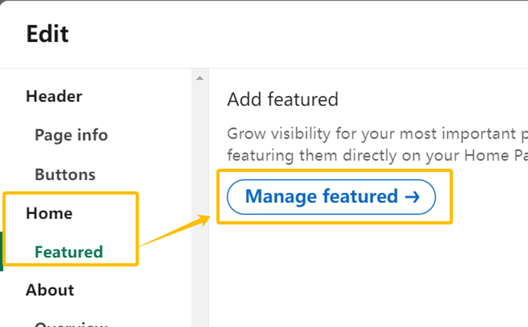Click the arrow icon in Manage featured
528x327 pixels.
point(412,197)
